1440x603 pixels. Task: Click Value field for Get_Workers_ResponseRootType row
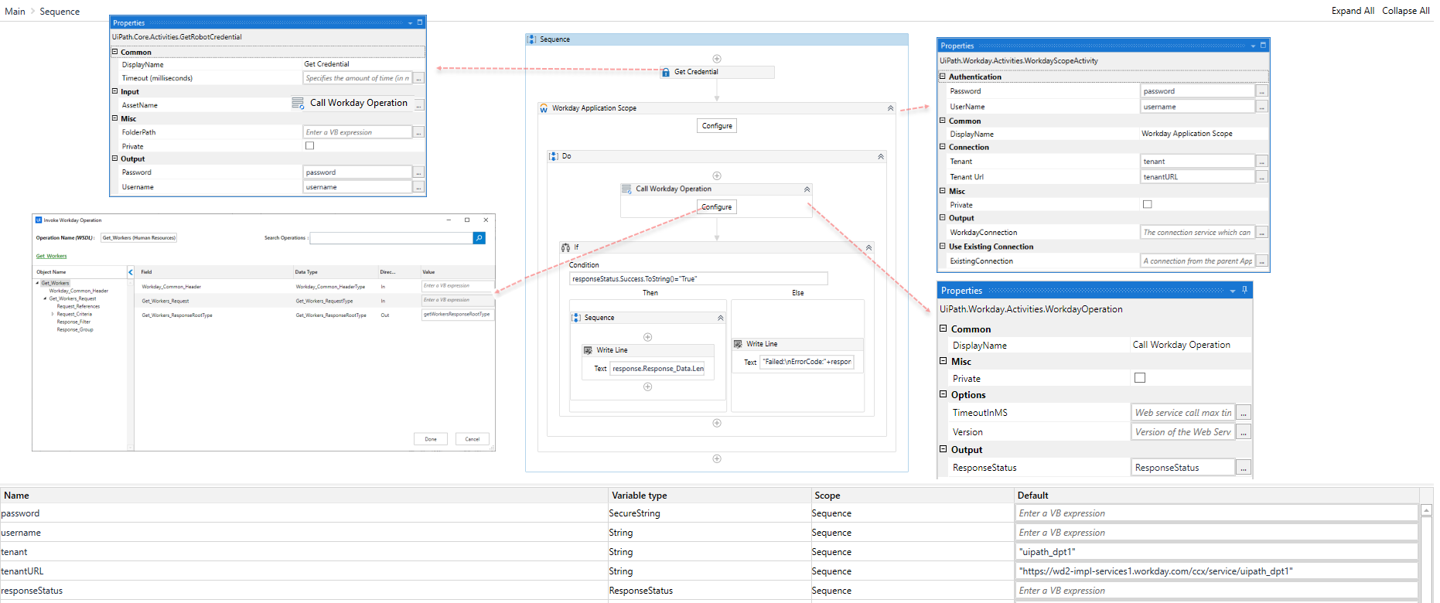pos(457,315)
